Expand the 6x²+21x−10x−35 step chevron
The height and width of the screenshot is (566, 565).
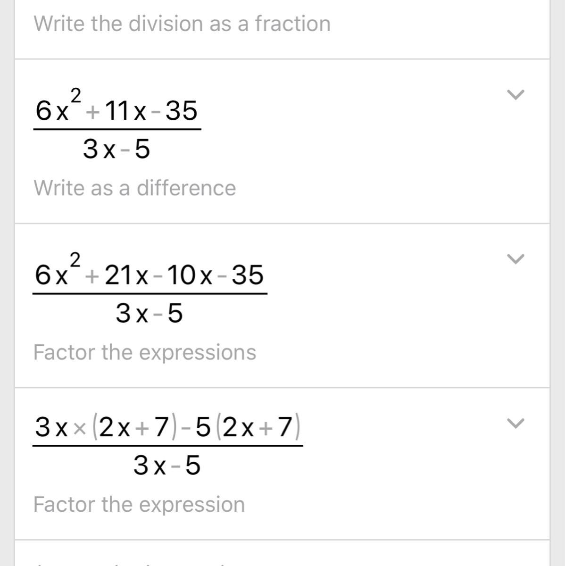[x=515, y=259]
